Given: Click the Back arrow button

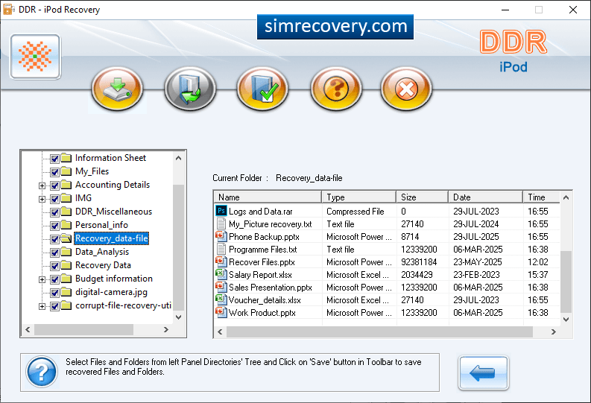Looking at the screenshot, I should [483, 373].
